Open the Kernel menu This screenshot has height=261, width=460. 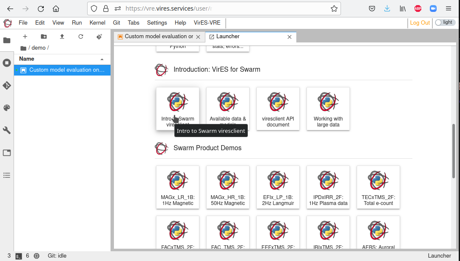point(97,23)
